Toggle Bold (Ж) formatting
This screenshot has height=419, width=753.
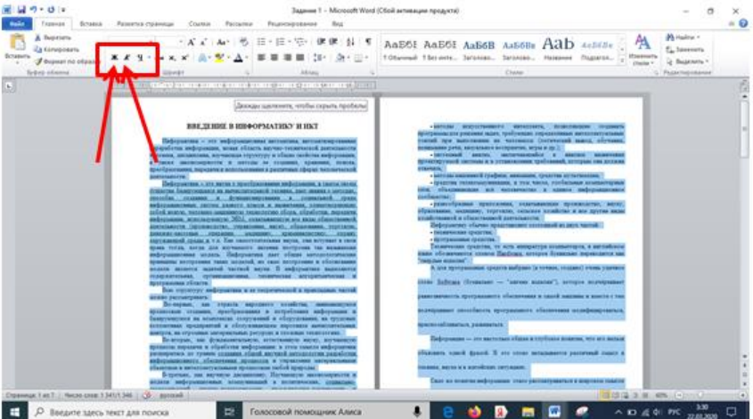[114, 58]
